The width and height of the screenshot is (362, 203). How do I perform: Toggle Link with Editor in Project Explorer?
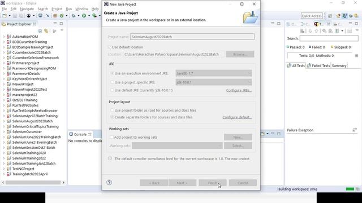[46, 31]
